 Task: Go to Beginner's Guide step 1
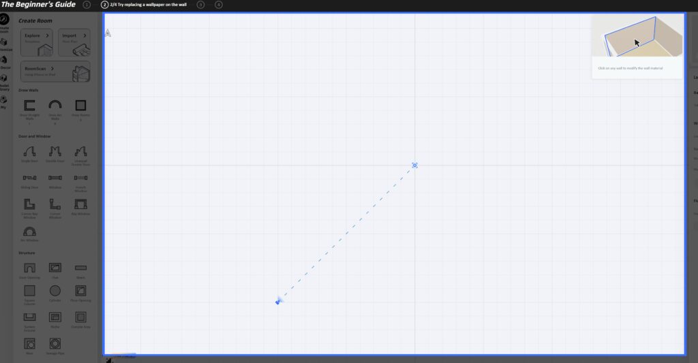[x=87, y=5]
